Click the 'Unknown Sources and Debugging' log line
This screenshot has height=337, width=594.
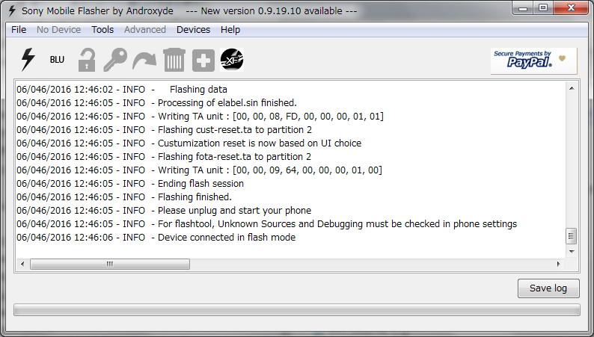tap(266, 224)
